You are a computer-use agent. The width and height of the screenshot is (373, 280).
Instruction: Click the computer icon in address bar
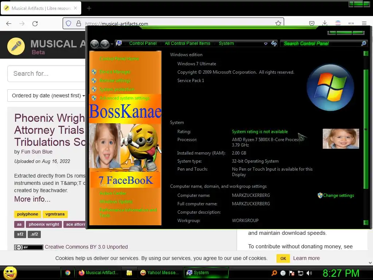pos(119,43)
